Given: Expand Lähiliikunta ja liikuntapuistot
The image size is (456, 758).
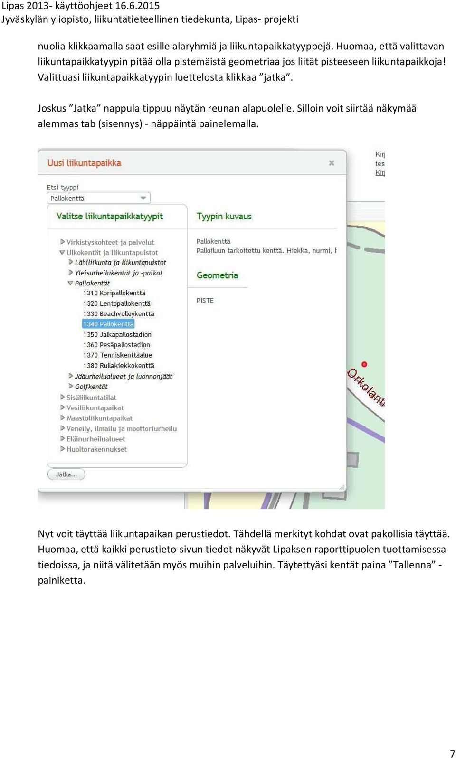Looking at the screenshot, I should pos(71,262).
